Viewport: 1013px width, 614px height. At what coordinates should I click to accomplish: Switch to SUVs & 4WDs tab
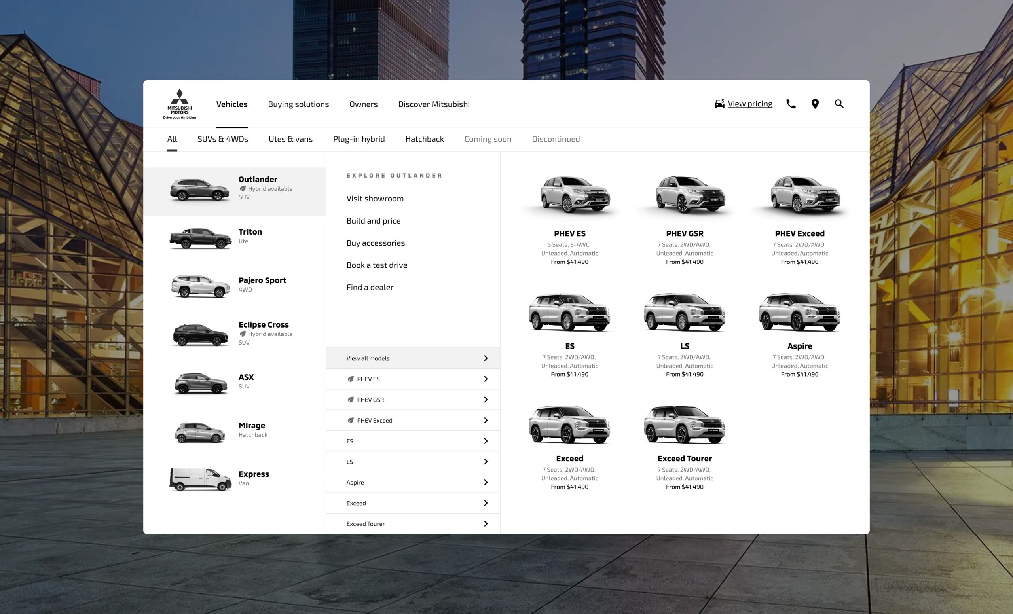(223, 139)
